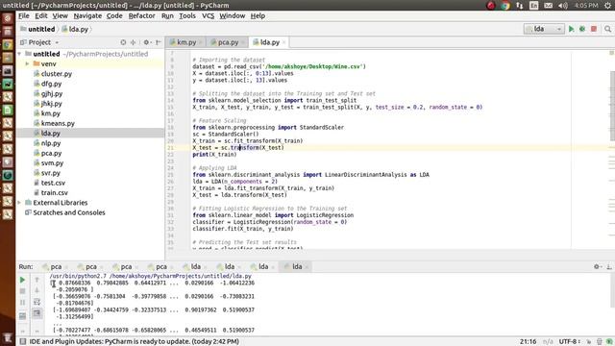Close the active lda Run tab

pyautogui.click(x=307, y=267)
